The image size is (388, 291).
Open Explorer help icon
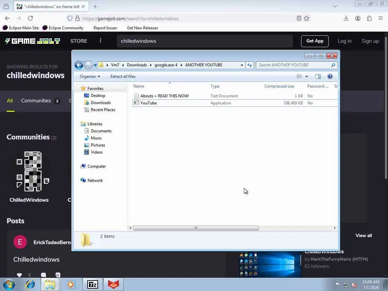coord(330,76)
